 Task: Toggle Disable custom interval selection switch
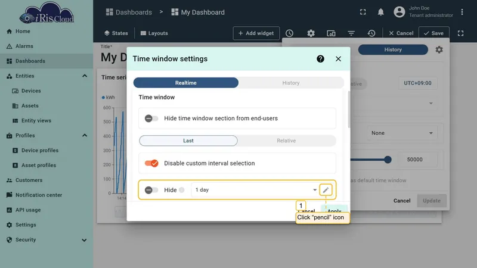click(x=151, y=163)
